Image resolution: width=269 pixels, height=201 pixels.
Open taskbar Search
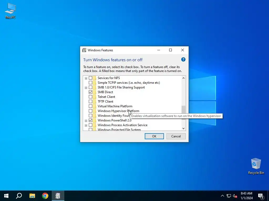pos(19,196)
